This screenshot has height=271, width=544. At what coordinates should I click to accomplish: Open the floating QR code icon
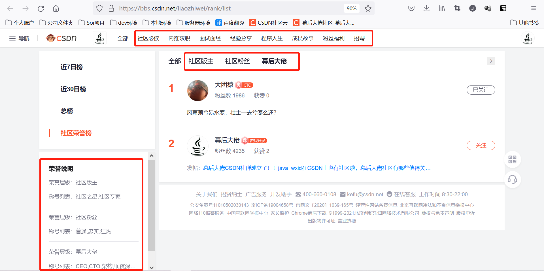tap(513, 159)
